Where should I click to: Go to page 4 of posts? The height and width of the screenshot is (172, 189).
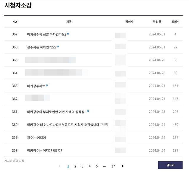click(x=89, y=166)
